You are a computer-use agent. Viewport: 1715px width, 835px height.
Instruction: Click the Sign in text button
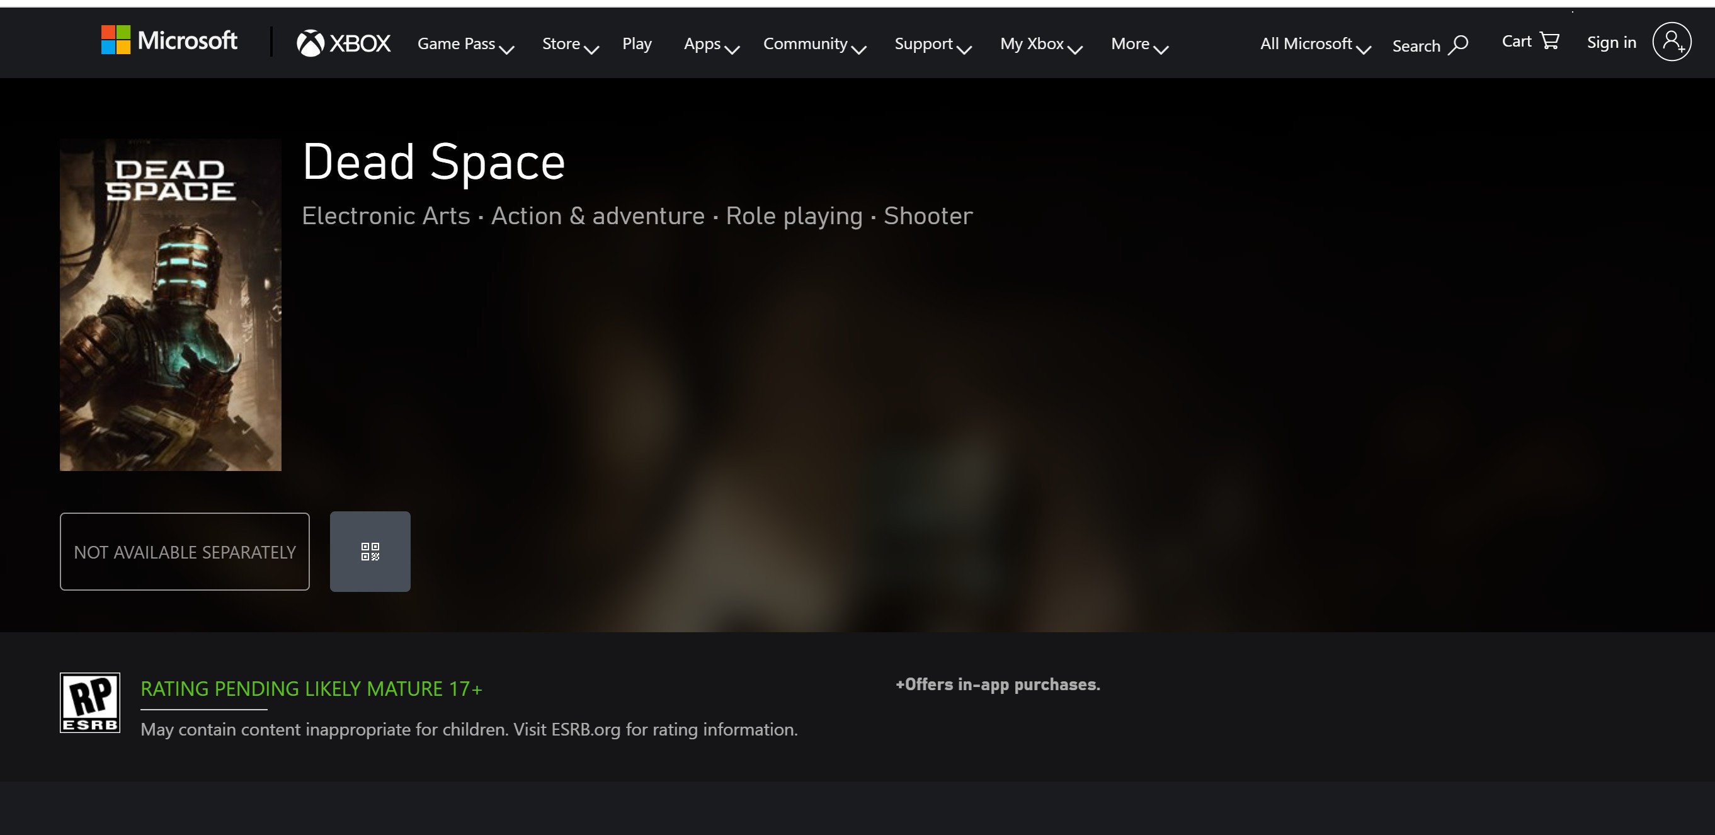point(1613,43)
